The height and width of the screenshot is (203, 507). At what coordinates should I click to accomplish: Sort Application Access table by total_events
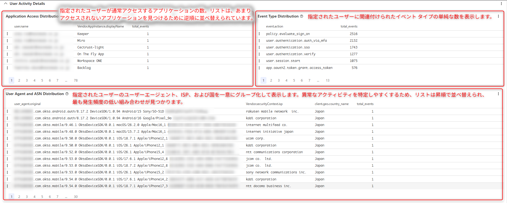point(140,26)
